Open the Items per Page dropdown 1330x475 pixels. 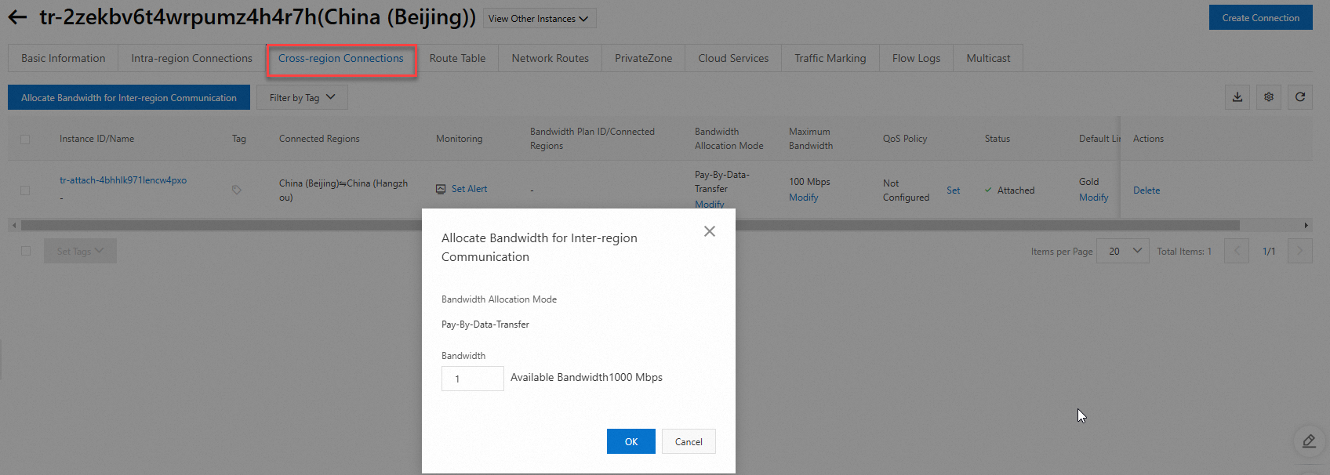click(x=1123, y=251)
